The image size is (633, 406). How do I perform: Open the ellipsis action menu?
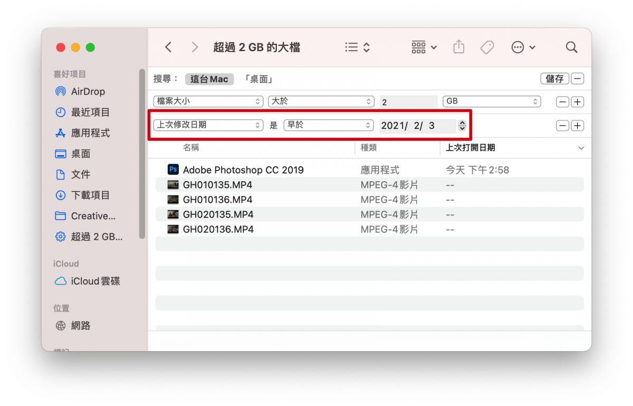pos(523,48)
